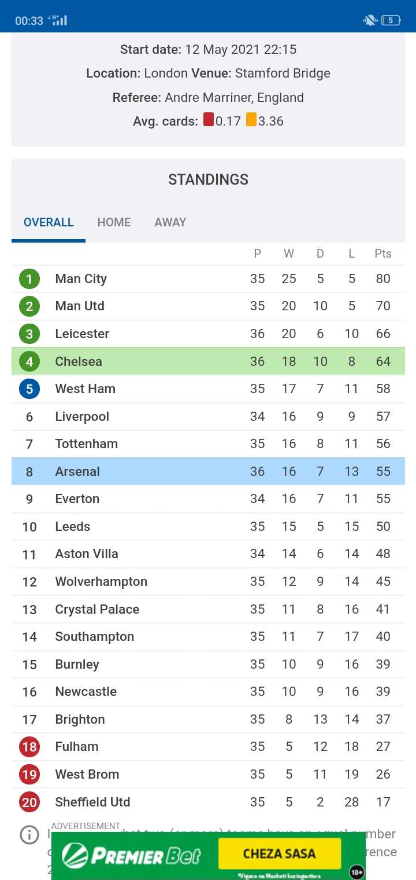Tap the blue position 5 badge
416x880 pixels.
[x=29, y=389]
